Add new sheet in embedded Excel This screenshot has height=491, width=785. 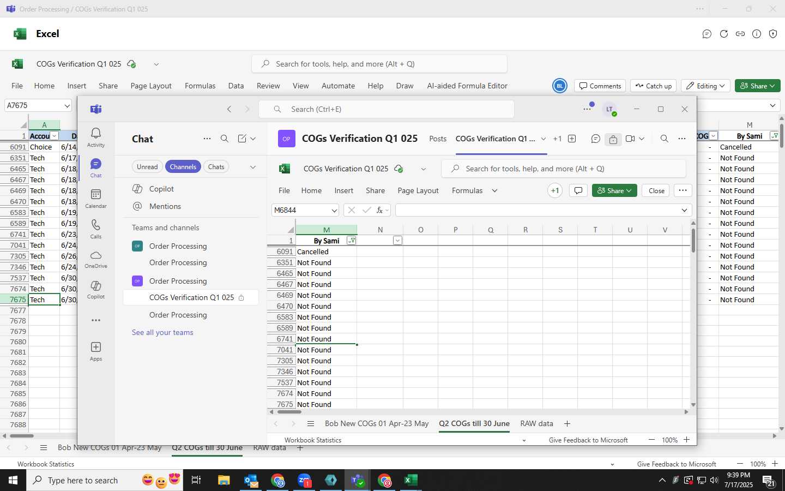[x=567, y=424]
